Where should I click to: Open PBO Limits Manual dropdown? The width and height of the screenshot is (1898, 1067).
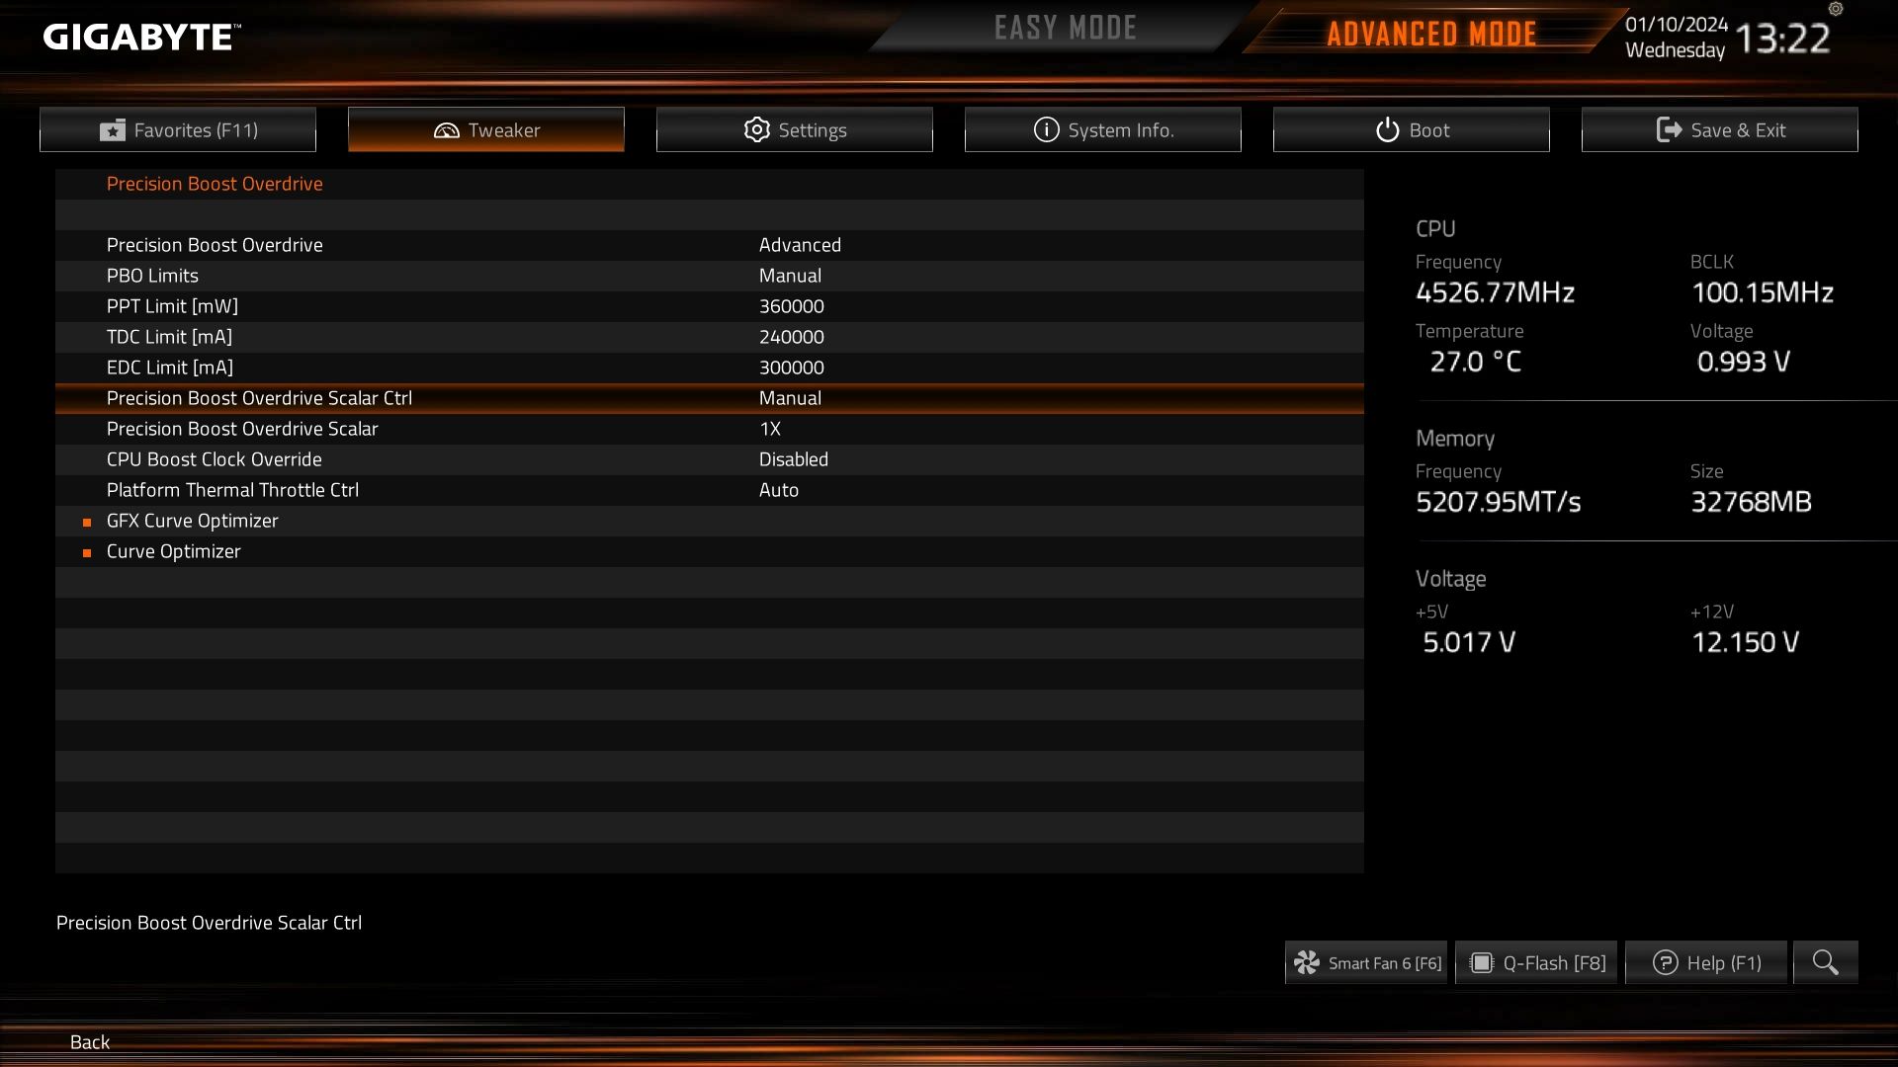790,276
